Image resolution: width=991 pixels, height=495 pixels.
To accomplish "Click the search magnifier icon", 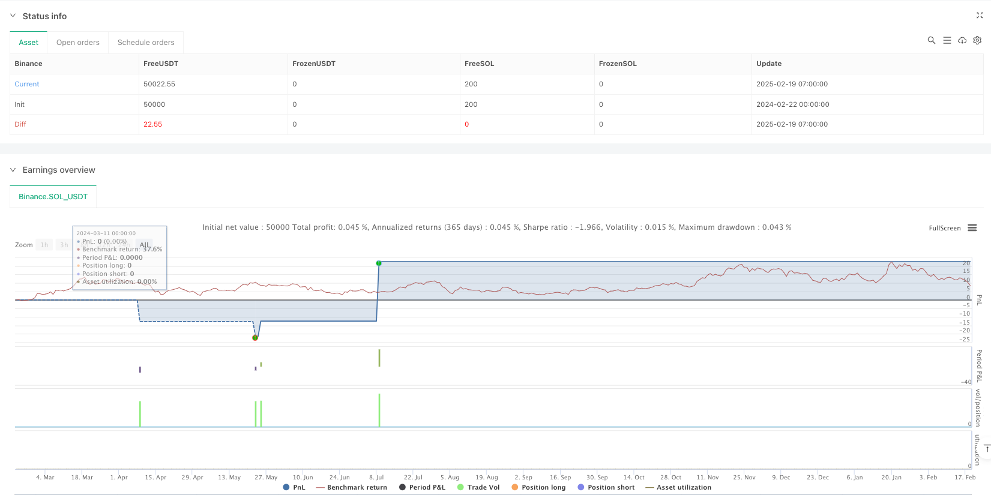I will point(932,40).
